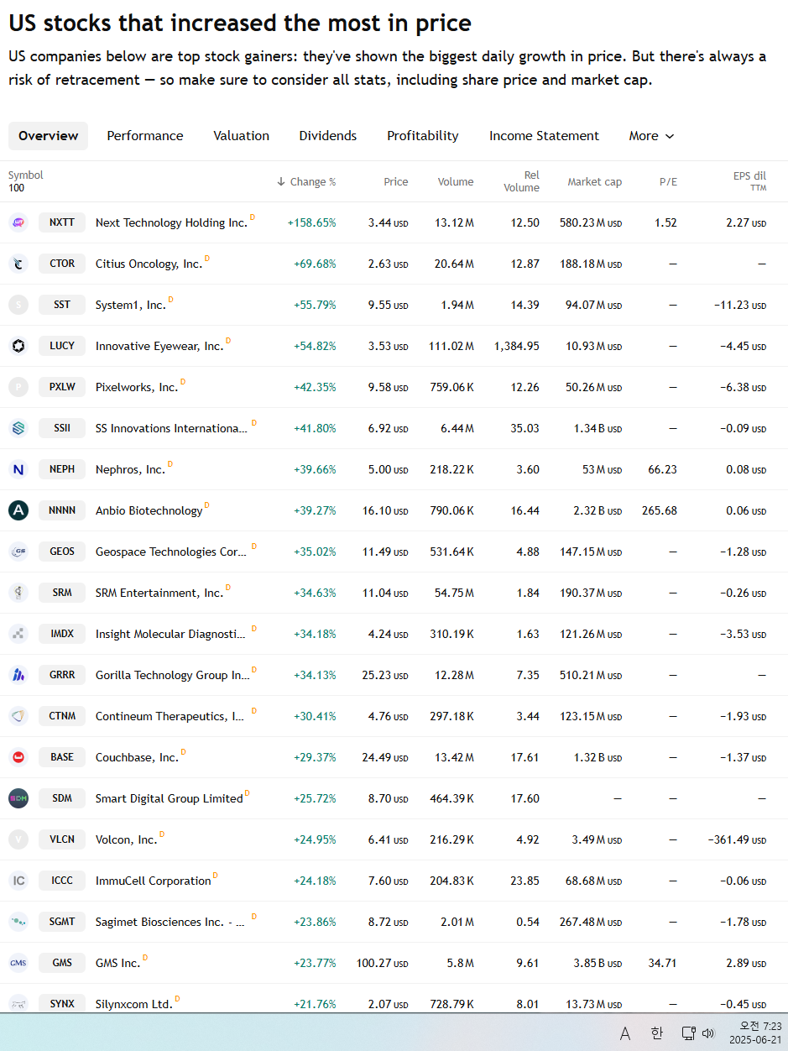Click the Volcon logo icon
Screen dimensions: 788x1051
click(18, 839)
